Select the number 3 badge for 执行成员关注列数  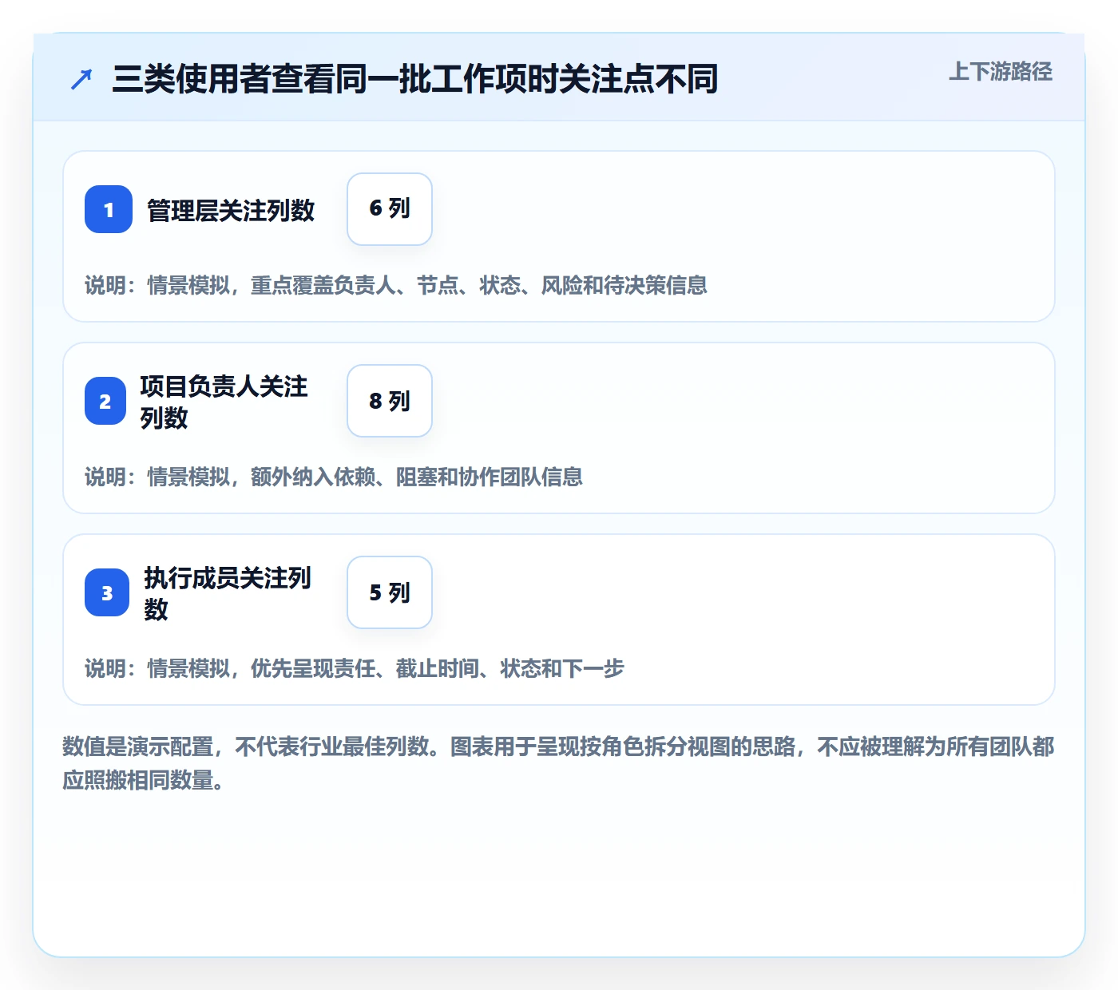(107, 592)
